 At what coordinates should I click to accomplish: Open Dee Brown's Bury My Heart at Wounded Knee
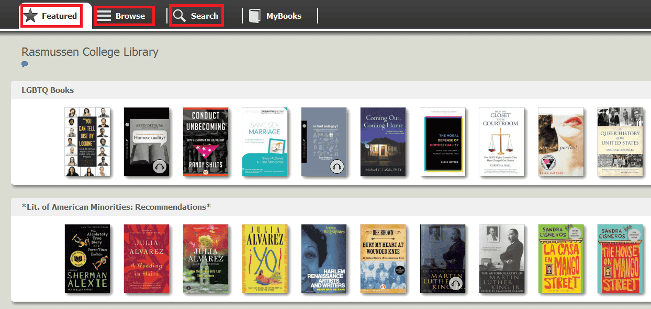pos(384,259)
